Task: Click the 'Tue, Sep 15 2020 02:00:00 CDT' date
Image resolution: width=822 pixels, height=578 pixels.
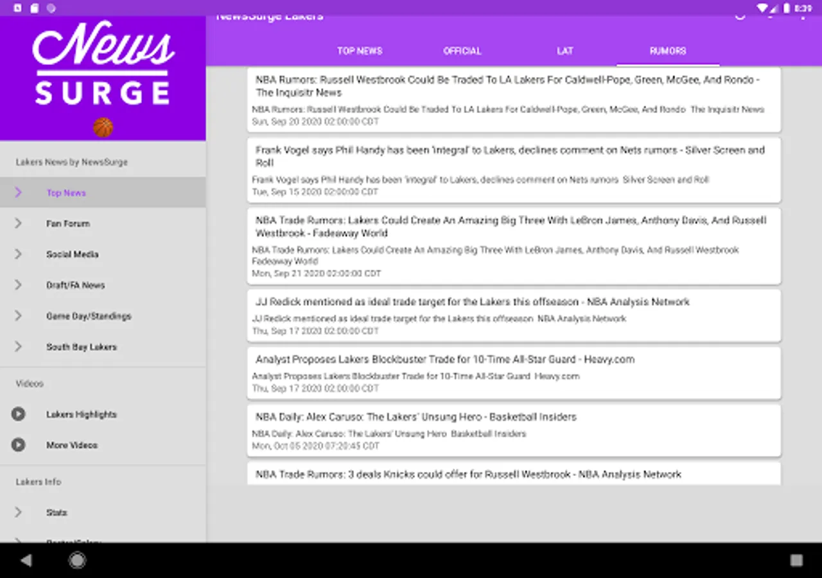Action: click(x=315, y=192)
